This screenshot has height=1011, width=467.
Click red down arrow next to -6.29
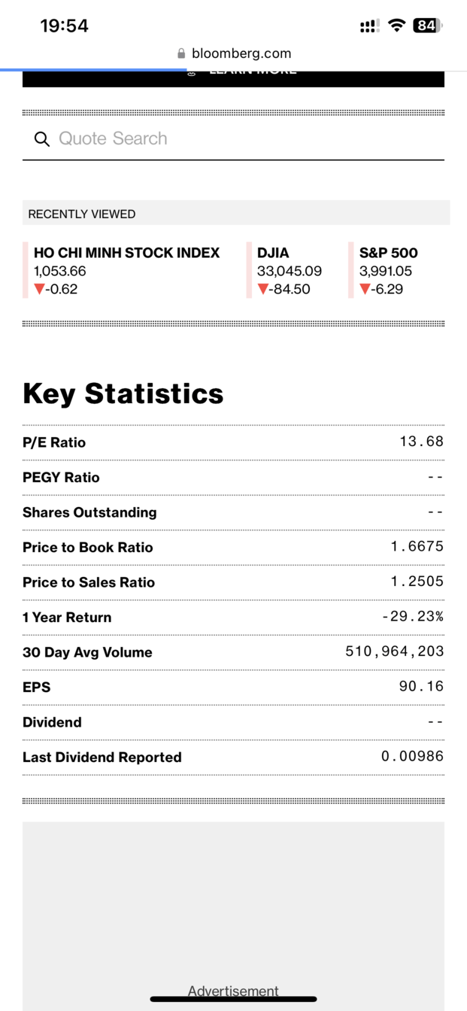[365, 290]
